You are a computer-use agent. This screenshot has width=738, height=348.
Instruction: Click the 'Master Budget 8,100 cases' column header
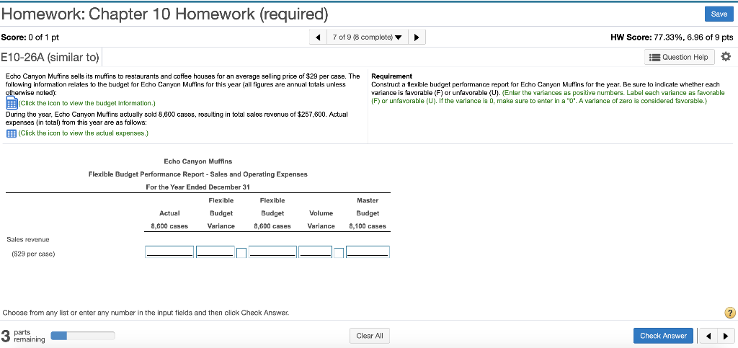pos(368,213)
